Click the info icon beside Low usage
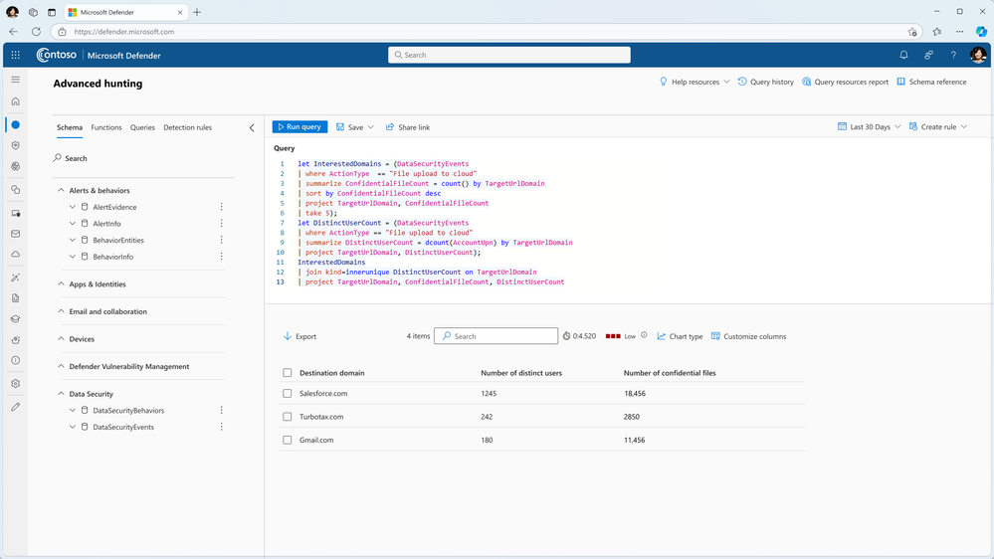Image resolution: width=994 pixels, height=559 pixels. (x=644, y=335)
